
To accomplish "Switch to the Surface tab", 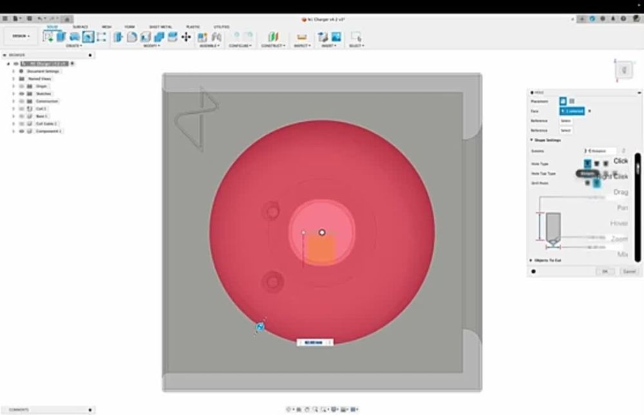I will 80,26.
